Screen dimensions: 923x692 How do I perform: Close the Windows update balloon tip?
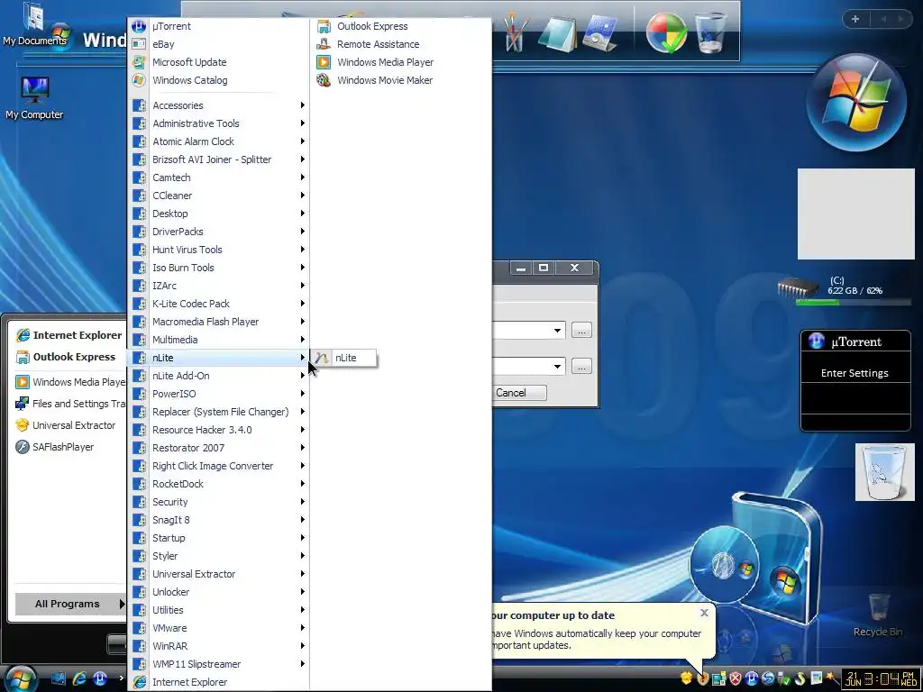(704, 613)
